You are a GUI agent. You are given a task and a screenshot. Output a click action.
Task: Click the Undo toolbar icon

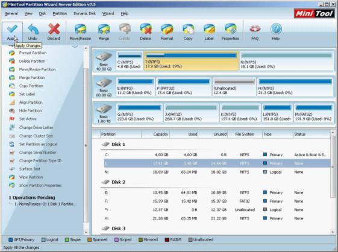(x=33, y=30)
